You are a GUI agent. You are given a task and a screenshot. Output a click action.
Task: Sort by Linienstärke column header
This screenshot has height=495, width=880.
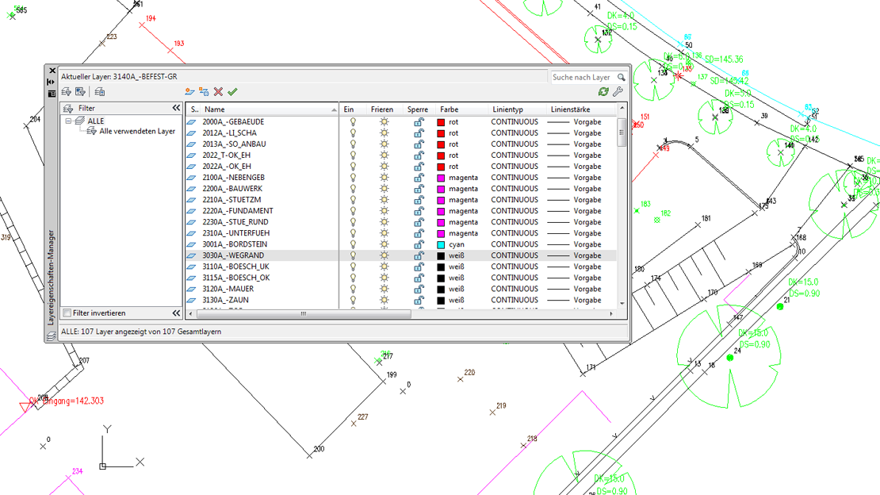point(580,109)
